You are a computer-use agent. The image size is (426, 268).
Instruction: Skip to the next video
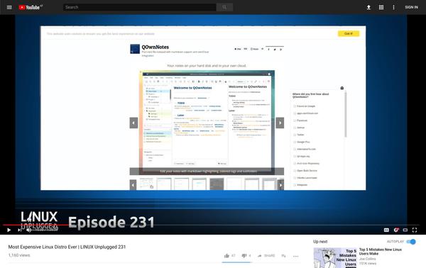(x=20, y=230)
